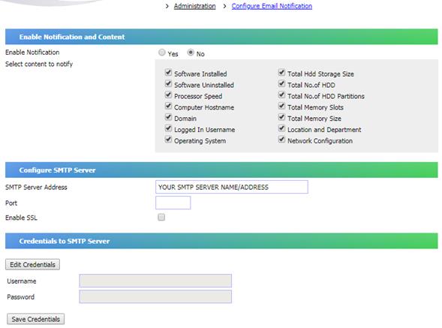
Task: Click the Username text field
Action: pyautogui.click(x=155, y=281)
